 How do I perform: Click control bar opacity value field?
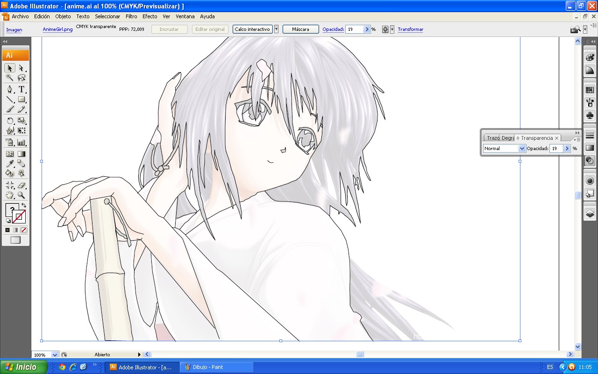pyautogui.click(x=355, y=29)
